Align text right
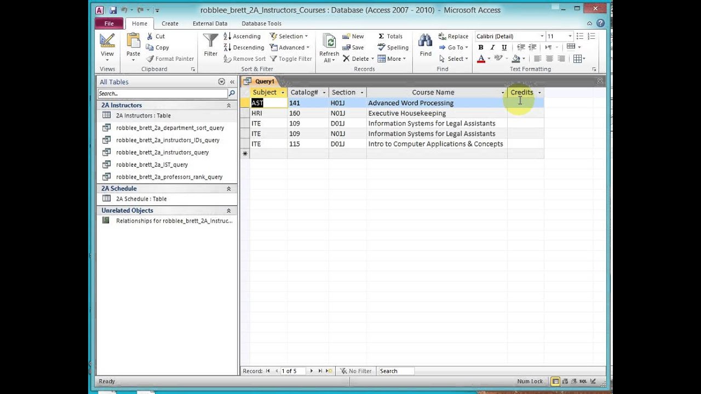 (561, 59)
